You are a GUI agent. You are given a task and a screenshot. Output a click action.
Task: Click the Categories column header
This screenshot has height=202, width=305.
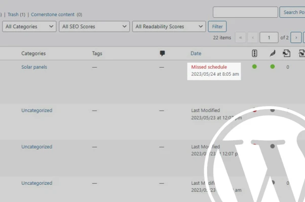pyautogui.click(x=33, y=54)
